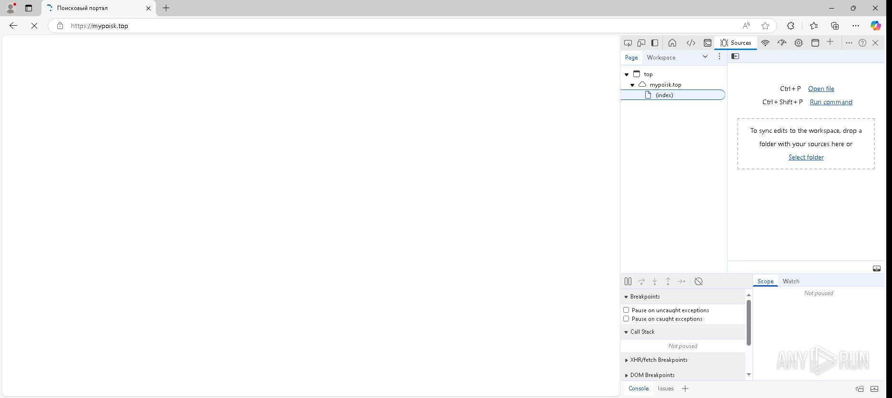Toggle Deactivate breakpoints icon
Image resolution: width=892 pixels, height=398 pixels.
click(699, 281)
